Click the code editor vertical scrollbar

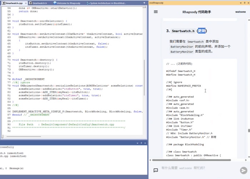tap(144, 78)
